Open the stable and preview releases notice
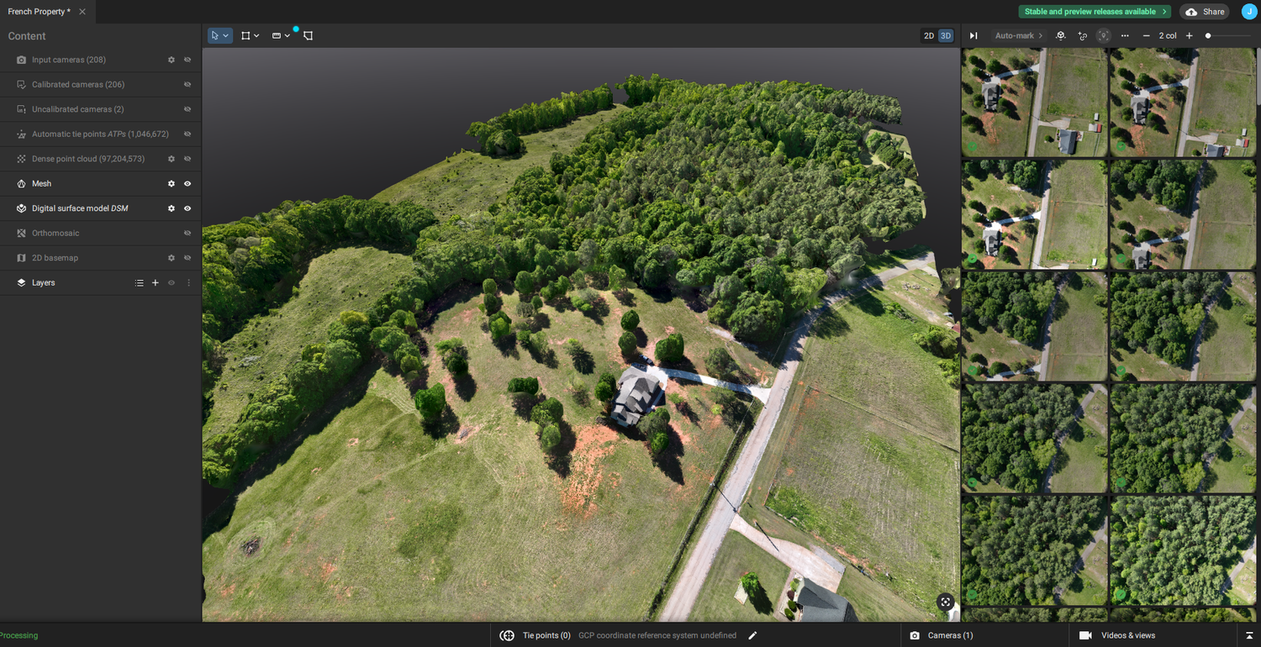 [x=1094, y=11]
